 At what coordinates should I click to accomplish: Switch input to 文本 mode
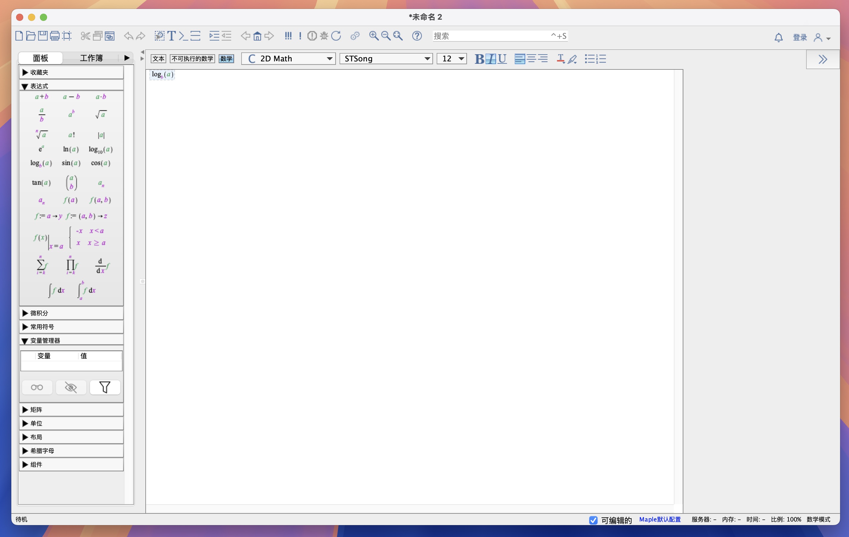[x=158, y=58]
